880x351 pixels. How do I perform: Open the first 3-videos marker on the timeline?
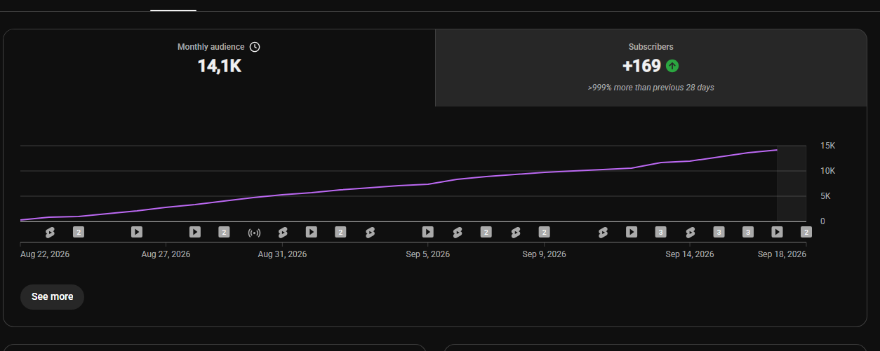(x=660, y=232)
